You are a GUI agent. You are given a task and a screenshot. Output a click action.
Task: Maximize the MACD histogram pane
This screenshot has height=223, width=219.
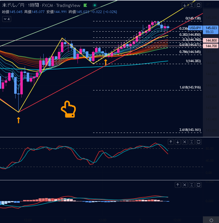coord(199,185)
